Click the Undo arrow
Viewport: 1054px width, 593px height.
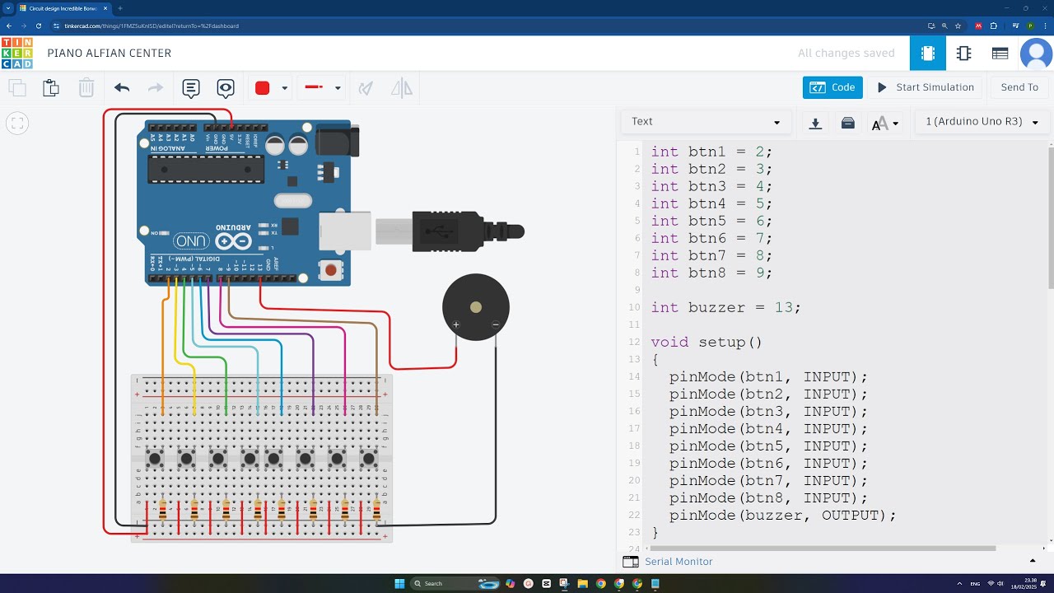(122, 87)
